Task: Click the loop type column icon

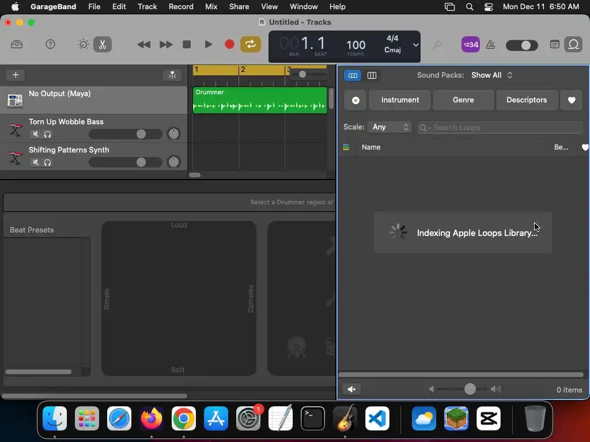Action: tap(346, 147)
